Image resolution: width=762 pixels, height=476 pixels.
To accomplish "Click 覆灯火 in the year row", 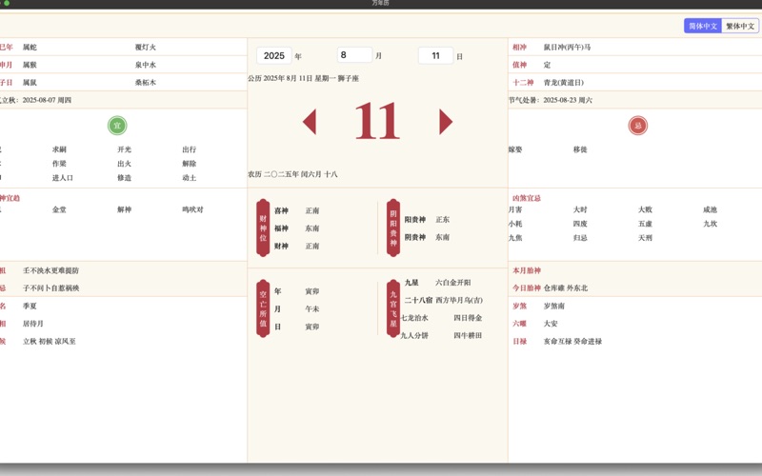I will [x=146, y=47].
